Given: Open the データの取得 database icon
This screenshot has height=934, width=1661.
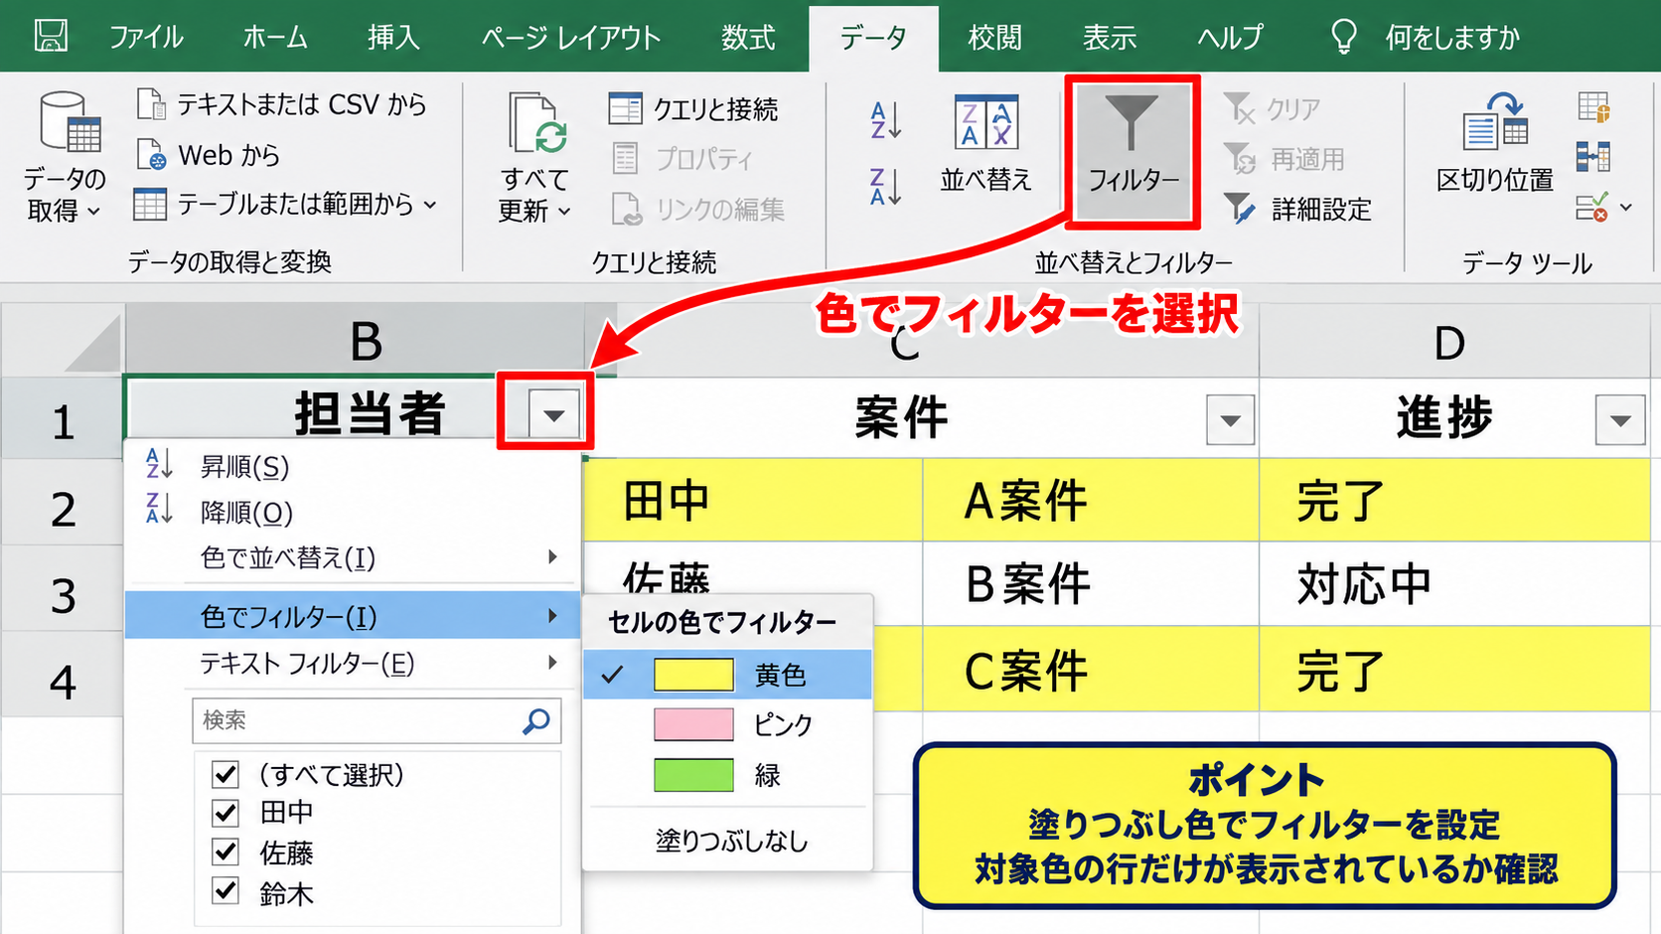Looking at the screenshot, I should point(70,123).
